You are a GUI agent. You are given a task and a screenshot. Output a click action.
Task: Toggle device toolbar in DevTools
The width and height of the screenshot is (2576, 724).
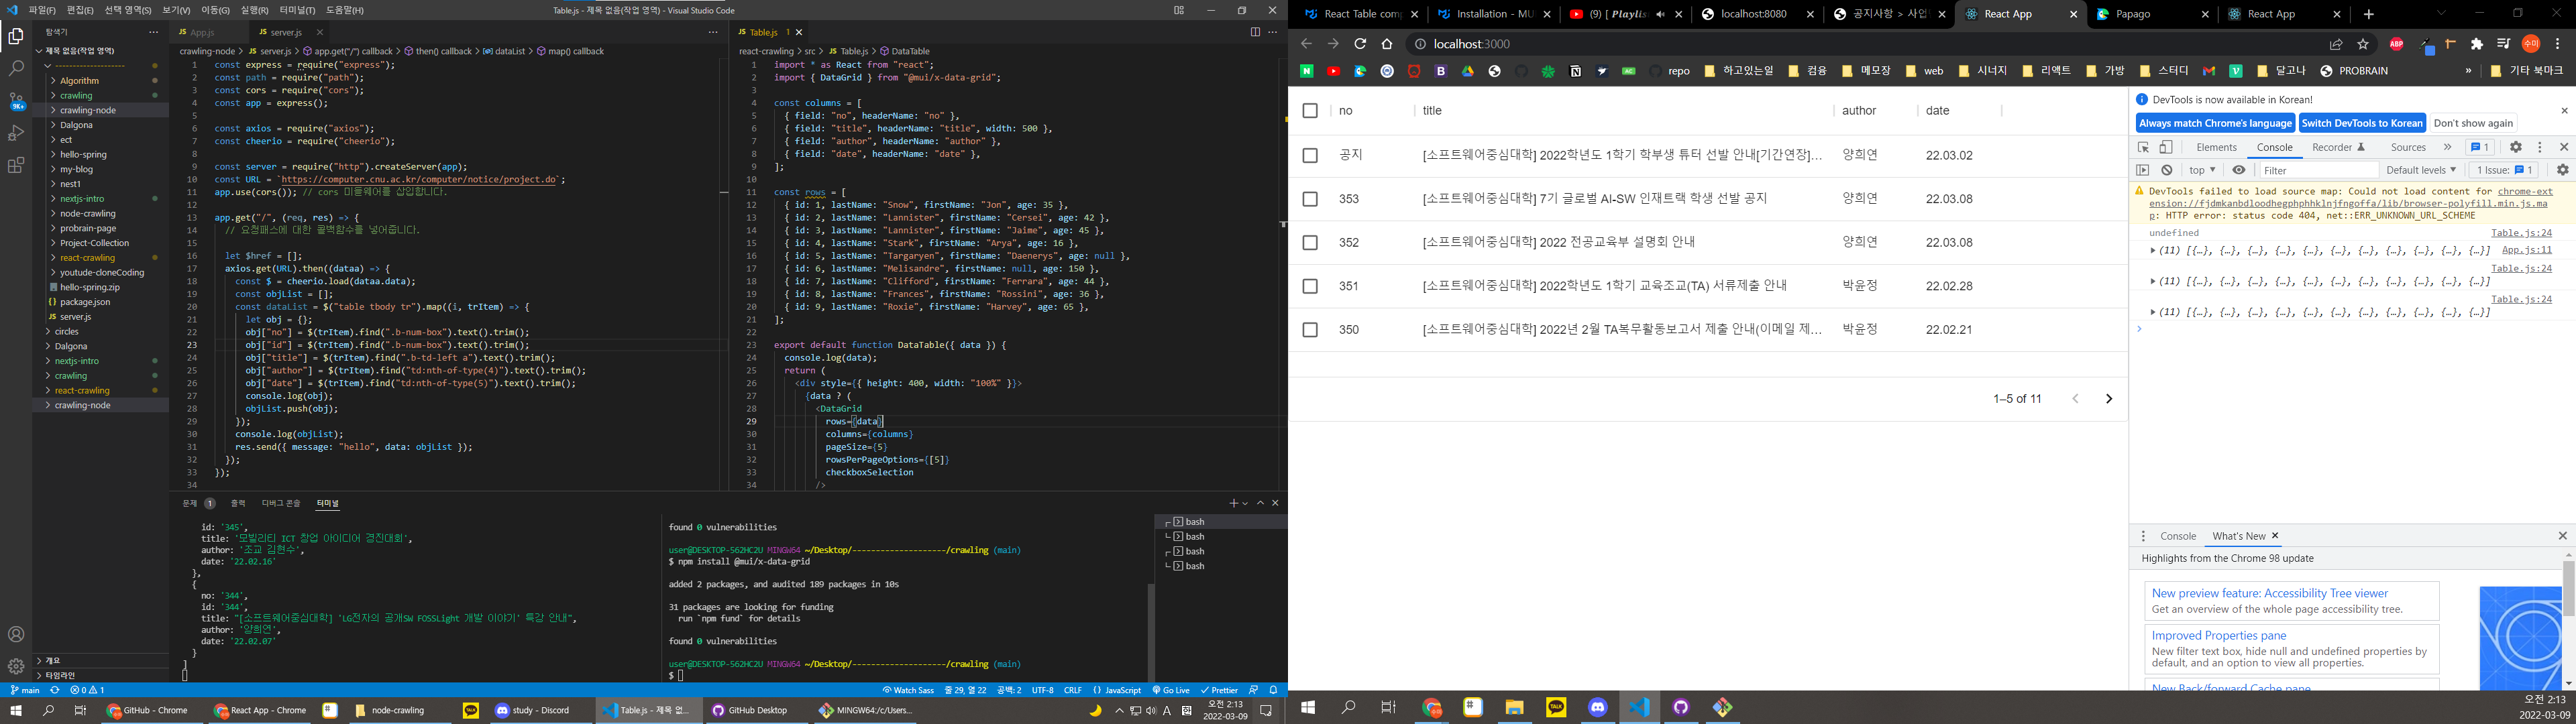coord(2166,147)
